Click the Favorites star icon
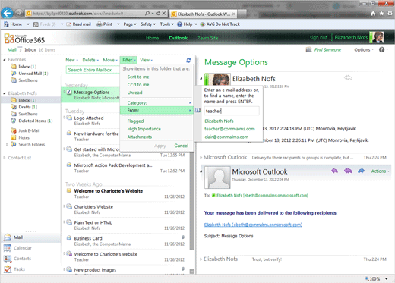Viewport: 395px width, 283px height. (381, 14)
